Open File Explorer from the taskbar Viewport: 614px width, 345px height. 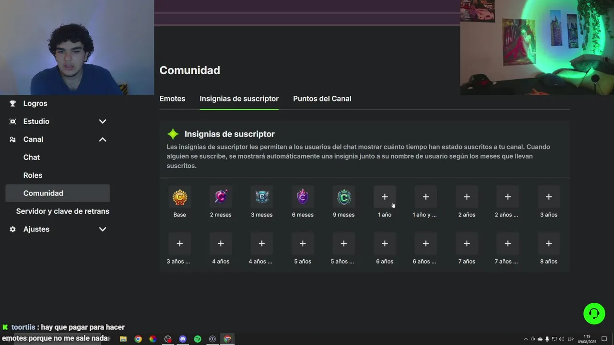tap(123, 339)
